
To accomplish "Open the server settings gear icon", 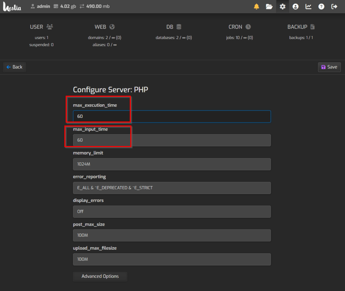I will (282, 6).
